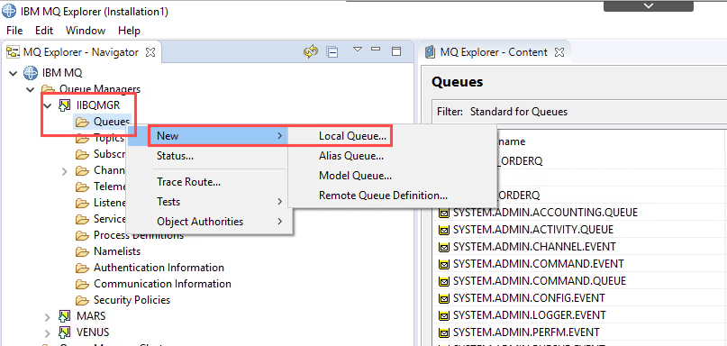Open the Edit menu

point(44,31)
